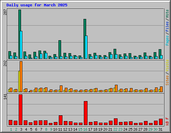Click the day 14 axis label
The height and width of the screenshot is (133, 171).
tap(75, 129)
